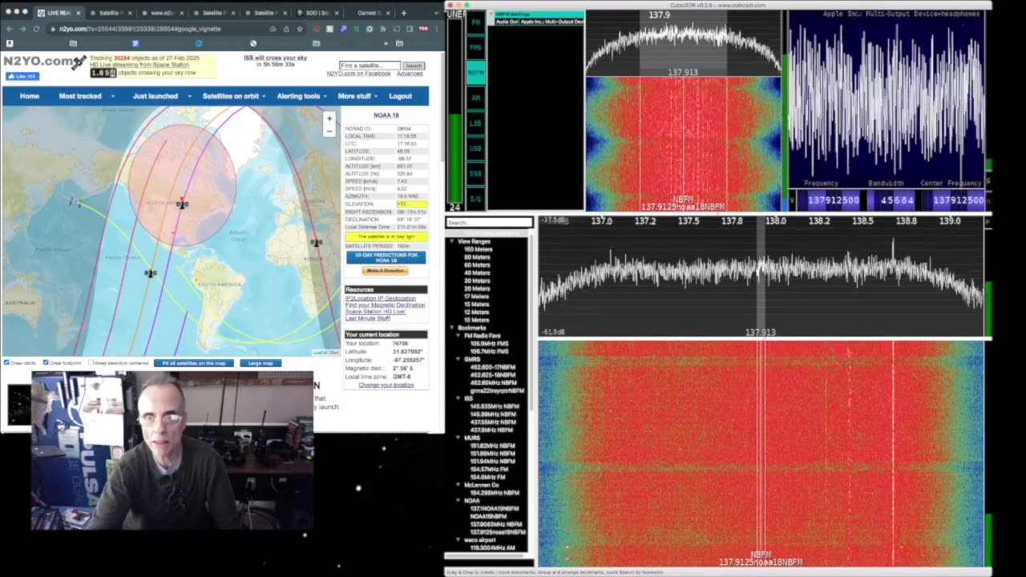Click Fit all satellites on the map
Viewport: 1026px width, 577px height.
[193, 363]
